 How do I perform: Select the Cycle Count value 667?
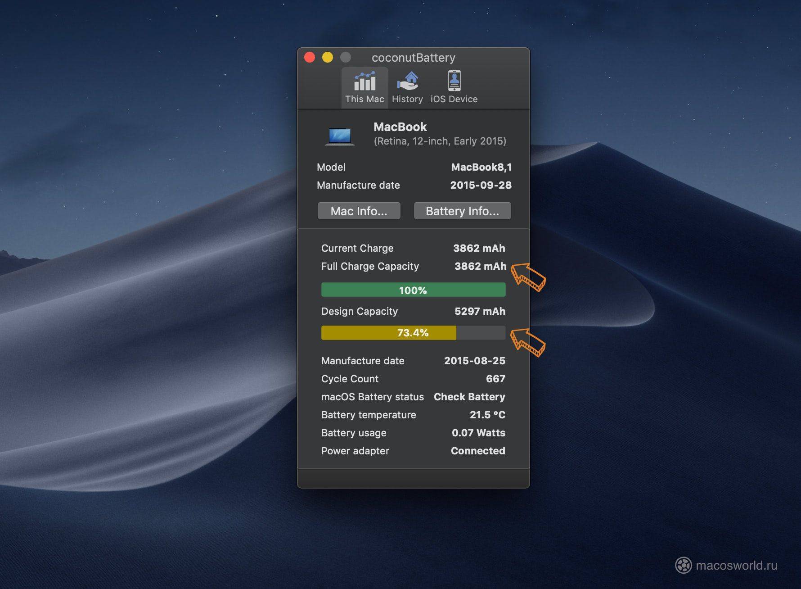[495, 379]
